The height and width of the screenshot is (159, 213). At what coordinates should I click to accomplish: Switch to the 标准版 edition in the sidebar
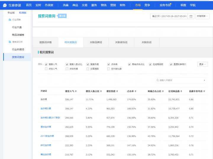click(x=22, y=13)
